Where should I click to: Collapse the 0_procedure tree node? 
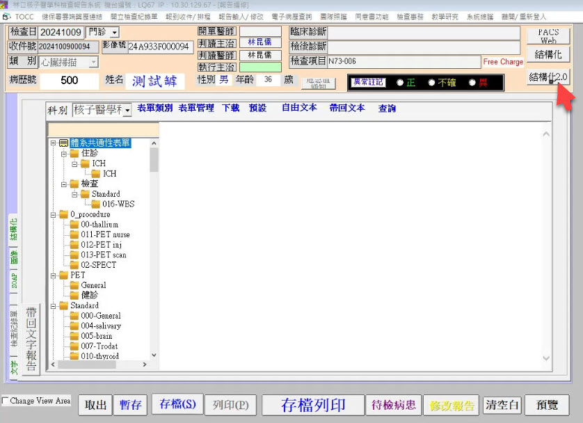pos(54,214)
